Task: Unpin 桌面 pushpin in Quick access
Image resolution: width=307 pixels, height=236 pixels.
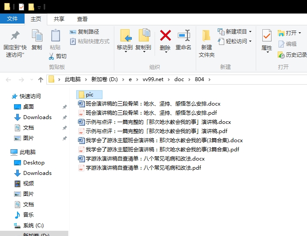Action: click(65, 107)
